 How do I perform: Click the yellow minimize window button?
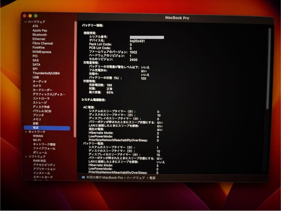coord(30,16)
